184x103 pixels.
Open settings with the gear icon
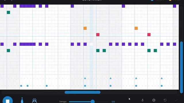point(154,100)
